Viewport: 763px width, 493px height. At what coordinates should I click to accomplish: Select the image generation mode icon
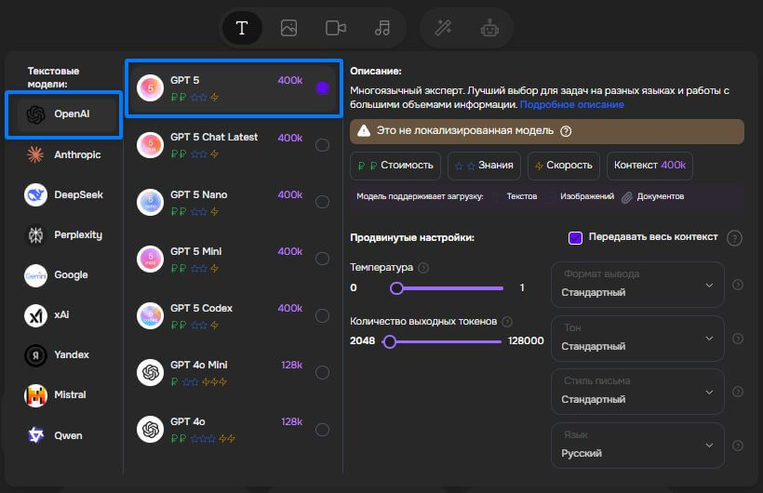[288, 28]
